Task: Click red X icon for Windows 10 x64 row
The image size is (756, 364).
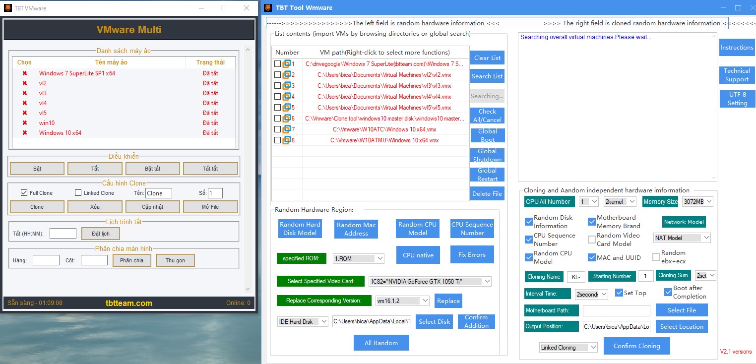Action: pyautogui.click(x=24, y=133)
